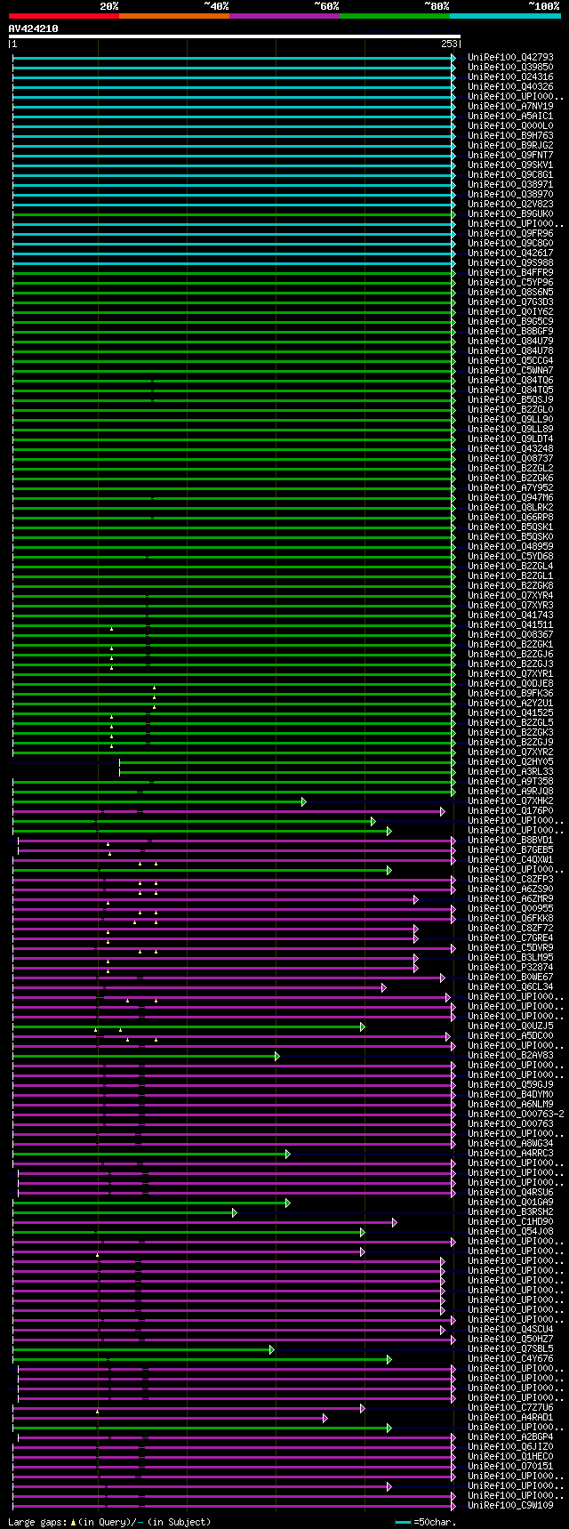
Task: Click label UniRef100_Q2V823
Action: pyautogui.click(x=510, y=204)
